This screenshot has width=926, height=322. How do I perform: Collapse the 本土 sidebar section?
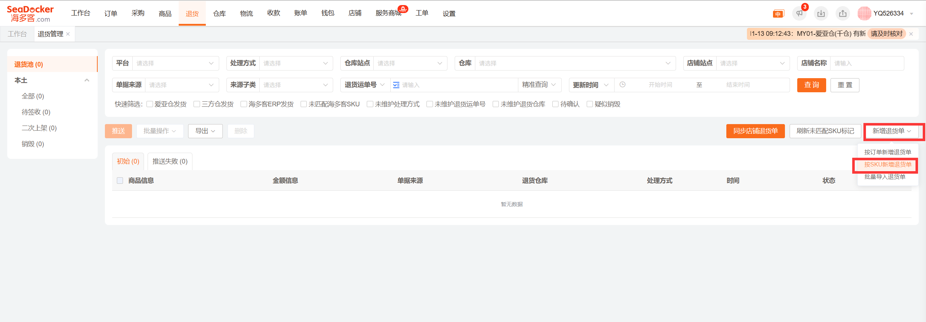coord(87,80)
